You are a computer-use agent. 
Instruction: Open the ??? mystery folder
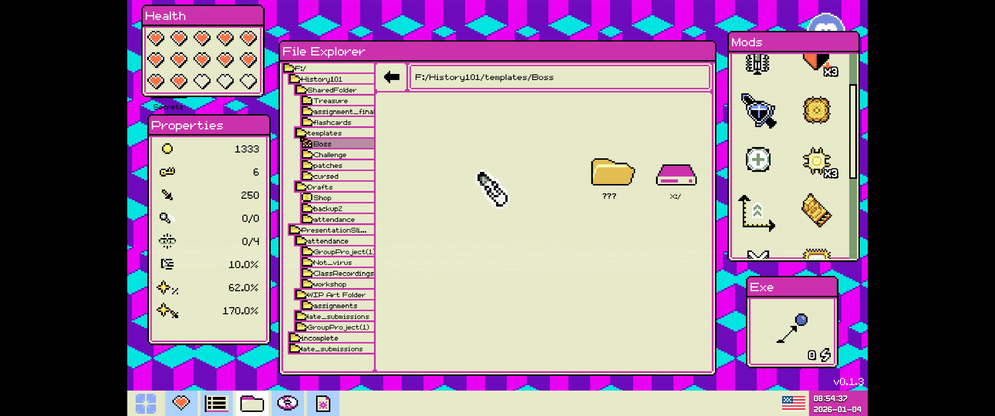coord(612,172)
